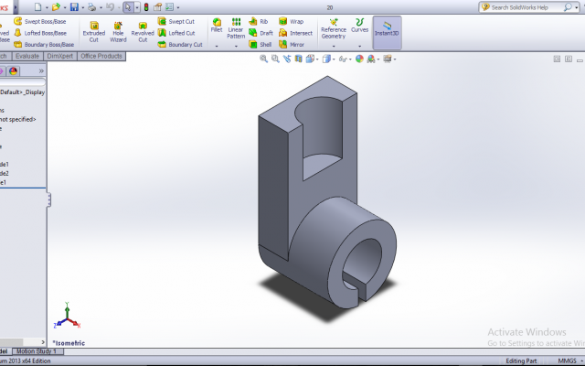This screenshot has width=585, height=366.
Task: Select the Extruded Cut tool
Action: (x=93, y=32)
